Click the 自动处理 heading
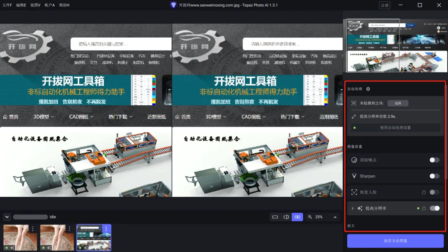The height and width of the screenshot is (252, 448). [355, 89]
